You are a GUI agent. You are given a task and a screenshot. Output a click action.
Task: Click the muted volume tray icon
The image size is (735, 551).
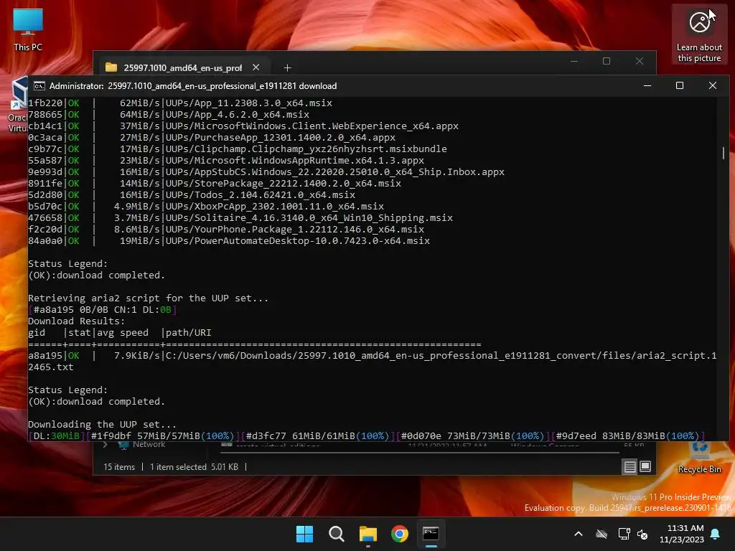click(x=642, y=534)
